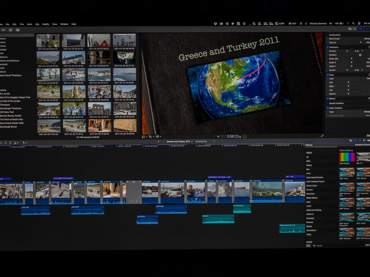
Task: Select the Stylize effects category
Action: coord(309,226)
